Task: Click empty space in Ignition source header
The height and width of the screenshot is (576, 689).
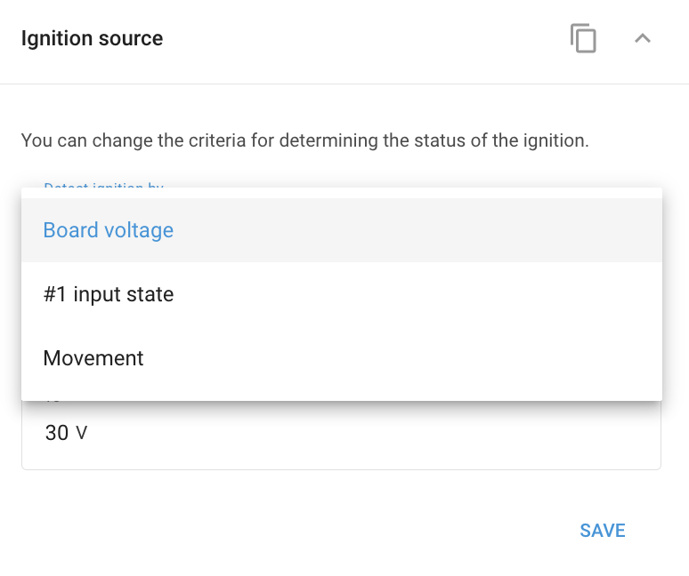Action: [365, 38]
